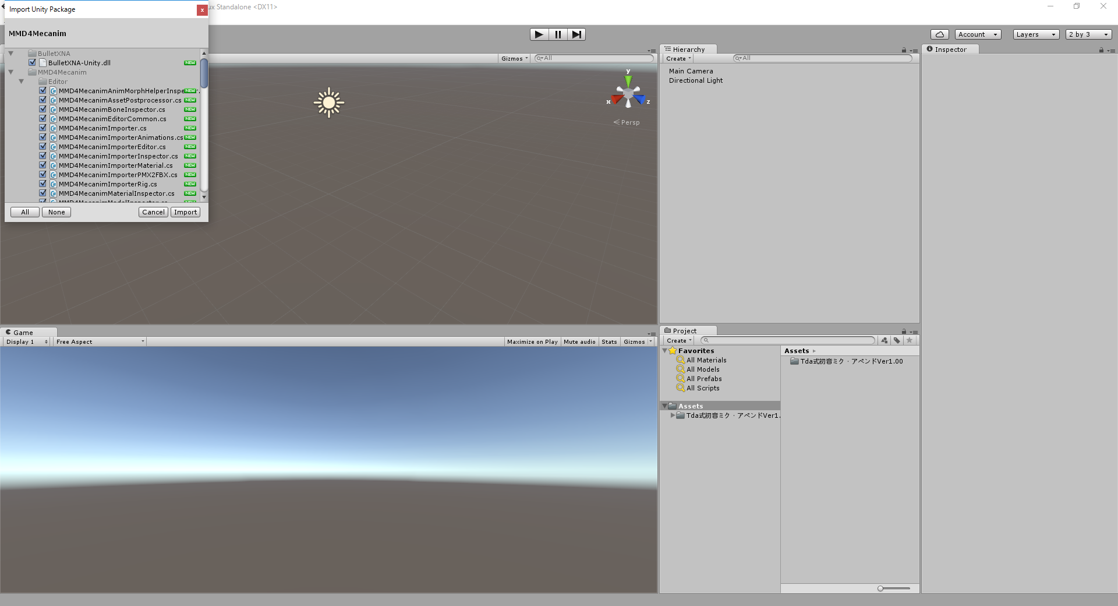Open search by type icon in Project panel

point(883,340)
